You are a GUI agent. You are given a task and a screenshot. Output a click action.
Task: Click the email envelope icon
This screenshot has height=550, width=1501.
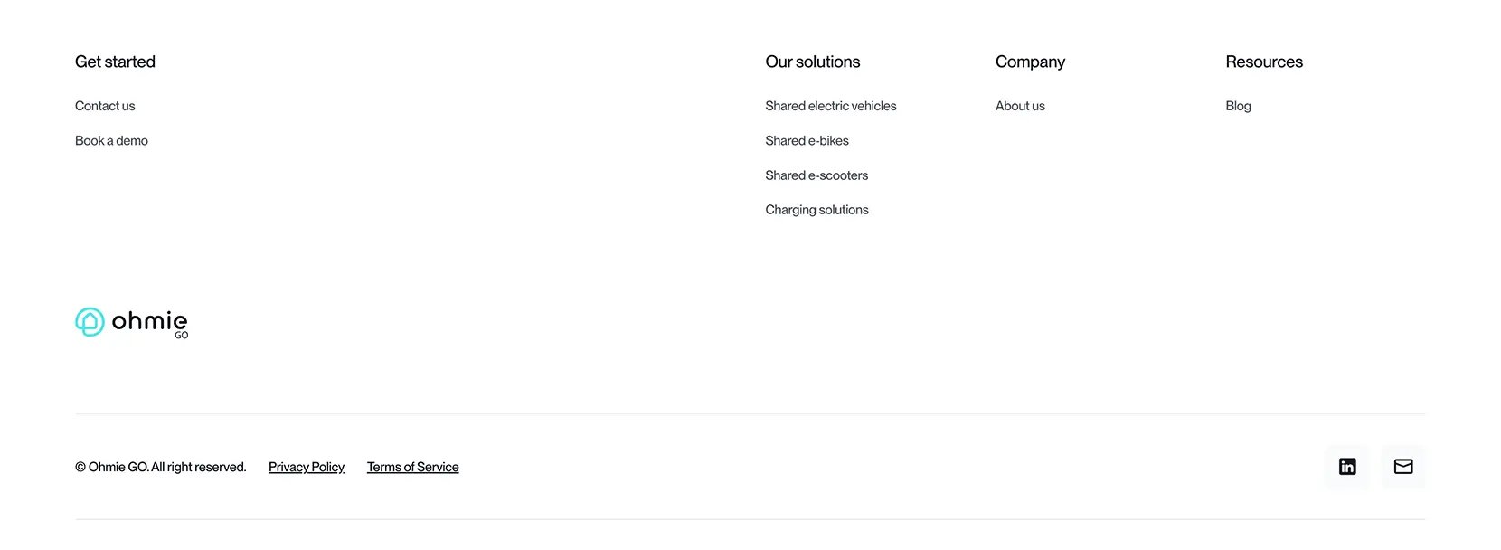1403,467
